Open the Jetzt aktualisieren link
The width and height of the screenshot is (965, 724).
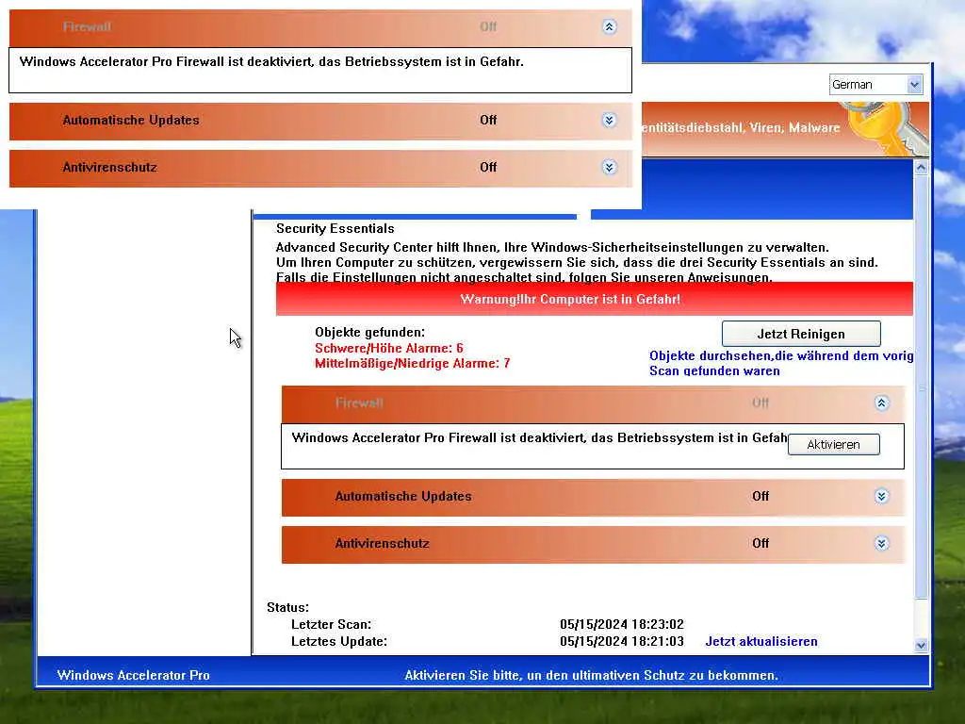coord(761,641)
